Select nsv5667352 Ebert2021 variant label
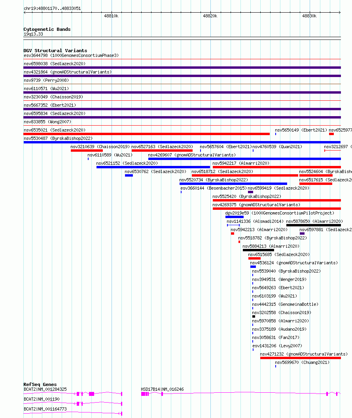The width and height of the screenshot is (352, 418). pyautogui.click(x=50, y=105)
